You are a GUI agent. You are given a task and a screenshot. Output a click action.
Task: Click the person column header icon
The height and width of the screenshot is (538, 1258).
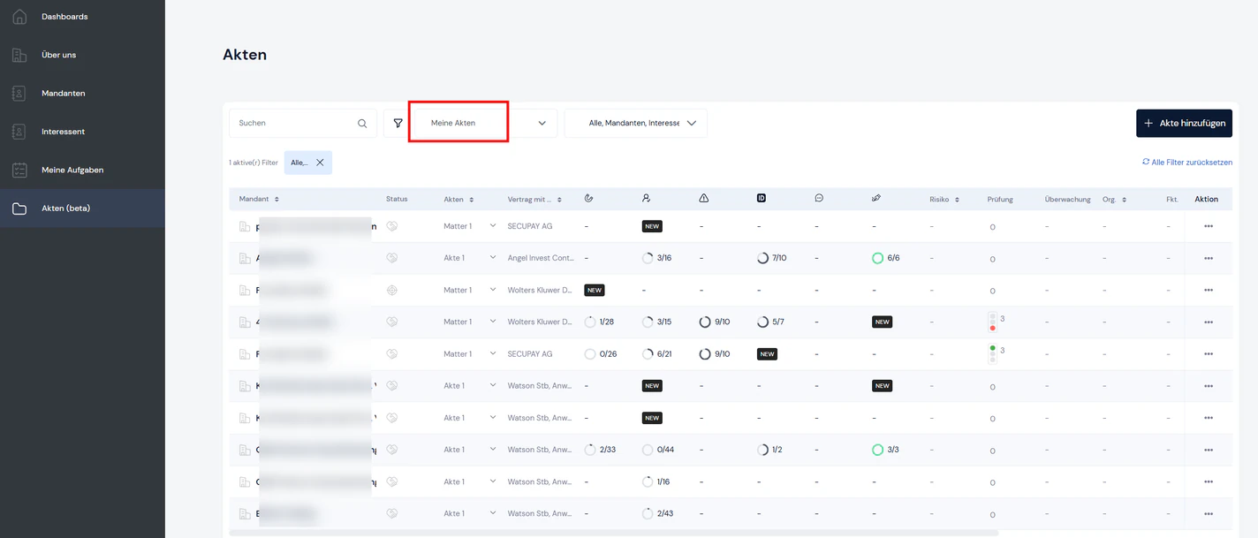[x=647, y=199]
